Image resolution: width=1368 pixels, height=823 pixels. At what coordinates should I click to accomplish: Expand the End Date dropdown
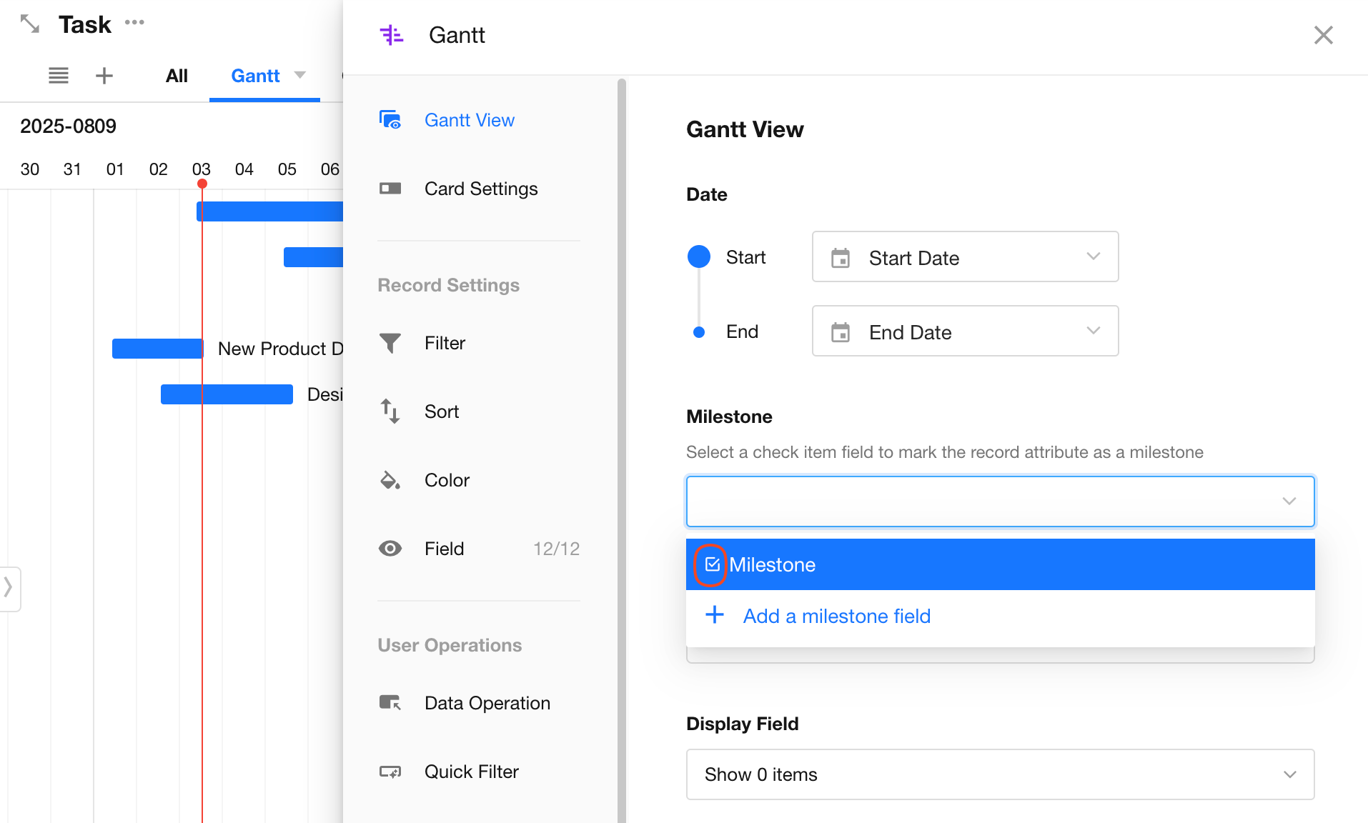(965, 331)
